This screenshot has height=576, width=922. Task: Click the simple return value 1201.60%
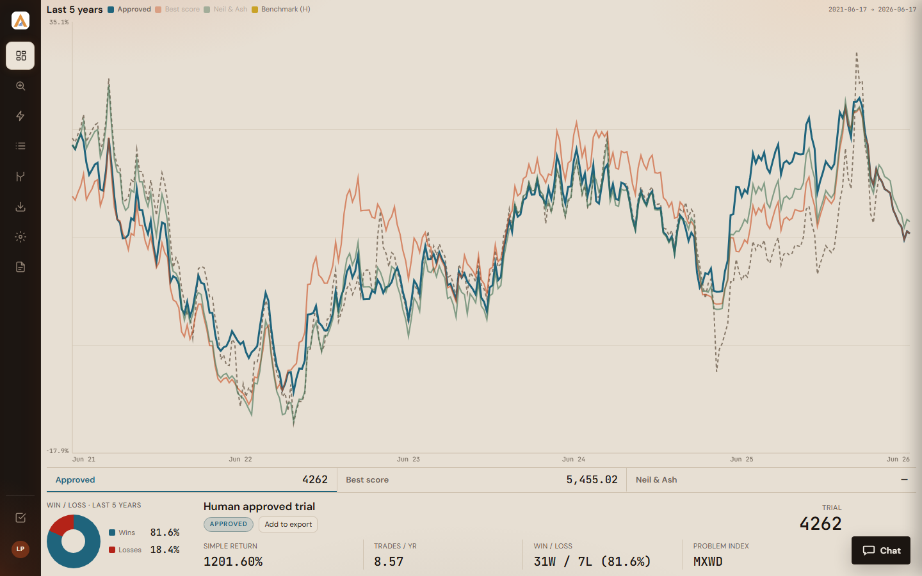pyautogui.click(x=233, y=562)
